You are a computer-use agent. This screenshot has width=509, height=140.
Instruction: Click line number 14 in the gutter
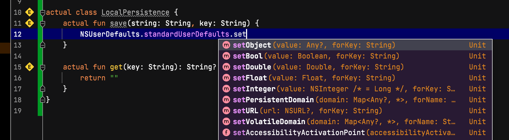point(17,56)
